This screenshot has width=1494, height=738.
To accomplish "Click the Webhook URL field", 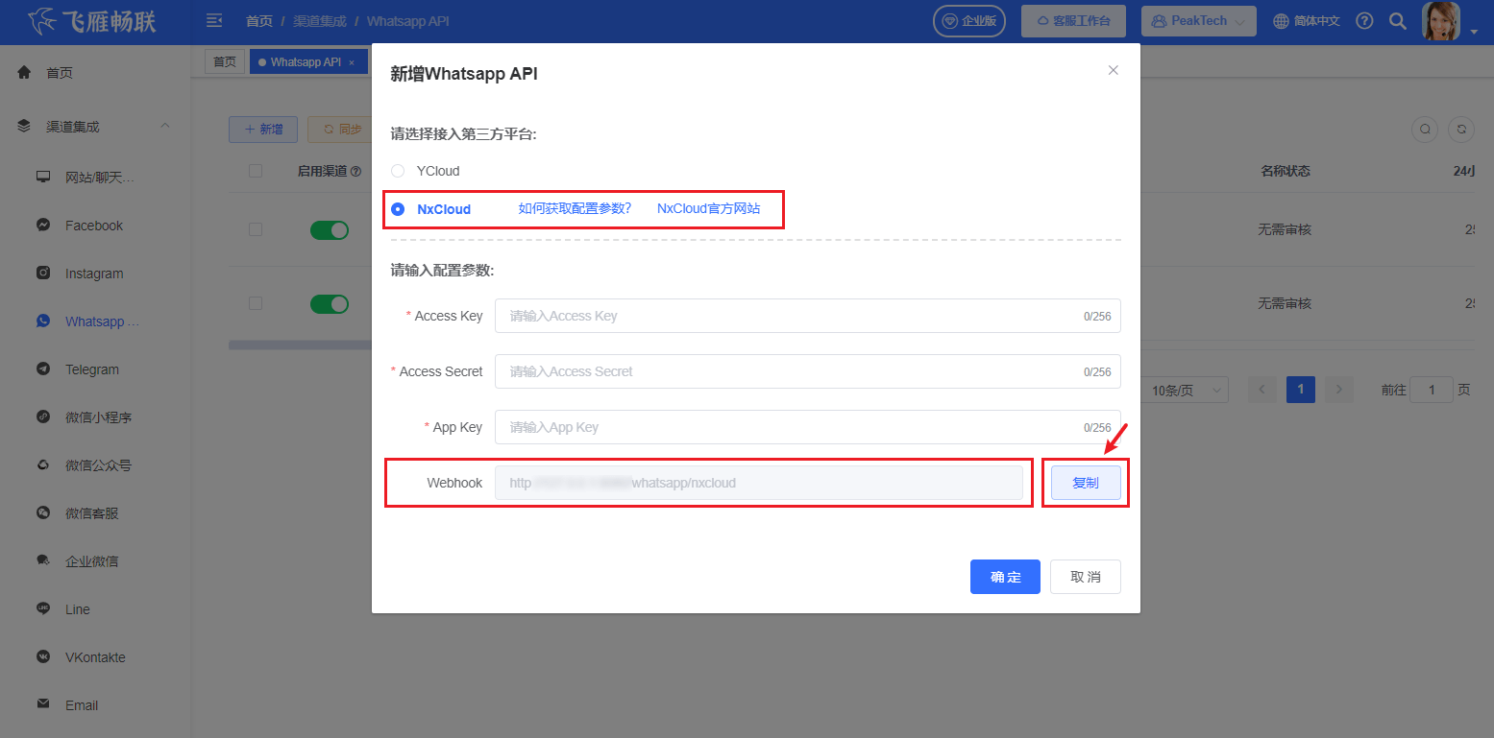I will [759, 483].
